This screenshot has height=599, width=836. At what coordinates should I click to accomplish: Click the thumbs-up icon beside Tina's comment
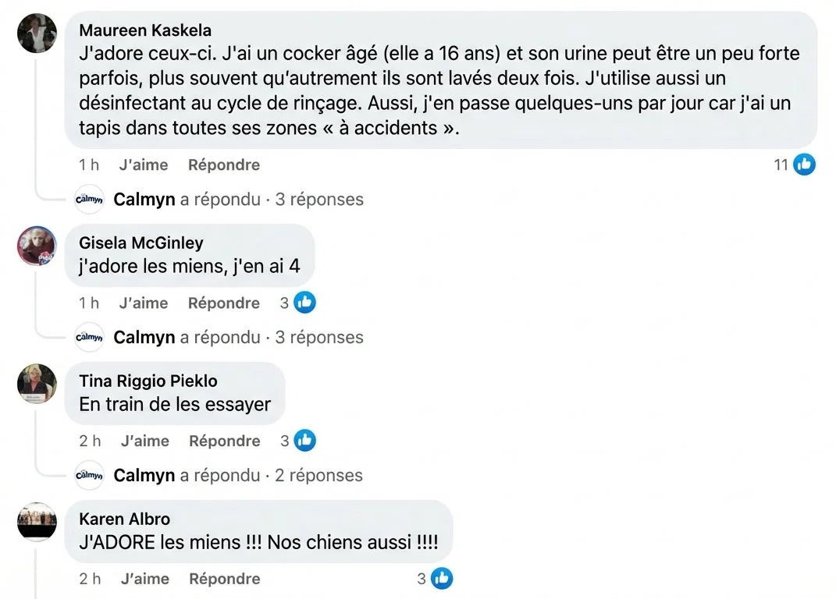304,441
